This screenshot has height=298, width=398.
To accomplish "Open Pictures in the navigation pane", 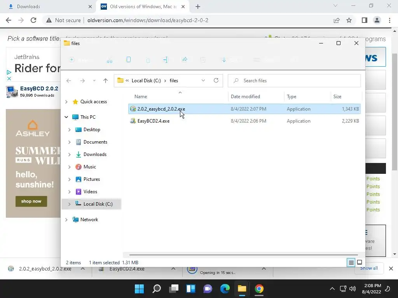I will (x=92, y=179).
